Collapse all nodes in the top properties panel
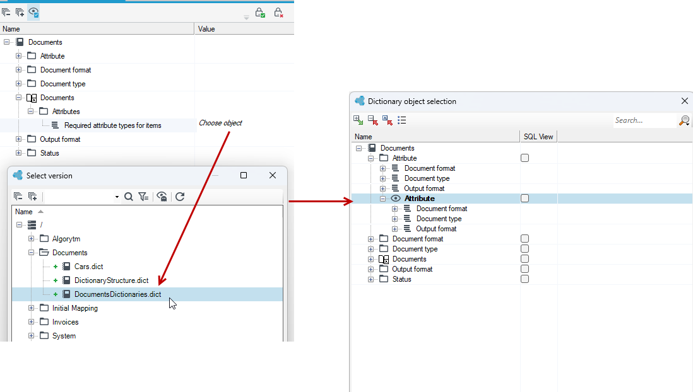693x392 pixels. [x=6, y=13]
